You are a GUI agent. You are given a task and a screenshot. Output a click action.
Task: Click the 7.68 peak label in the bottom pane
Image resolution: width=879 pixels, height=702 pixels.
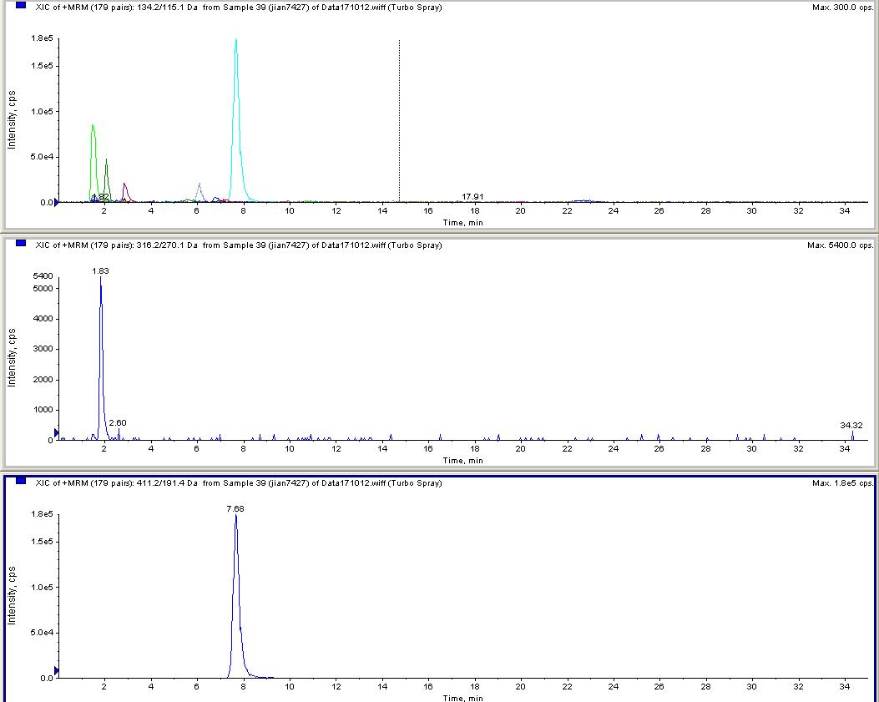click(x=235, y=508)
